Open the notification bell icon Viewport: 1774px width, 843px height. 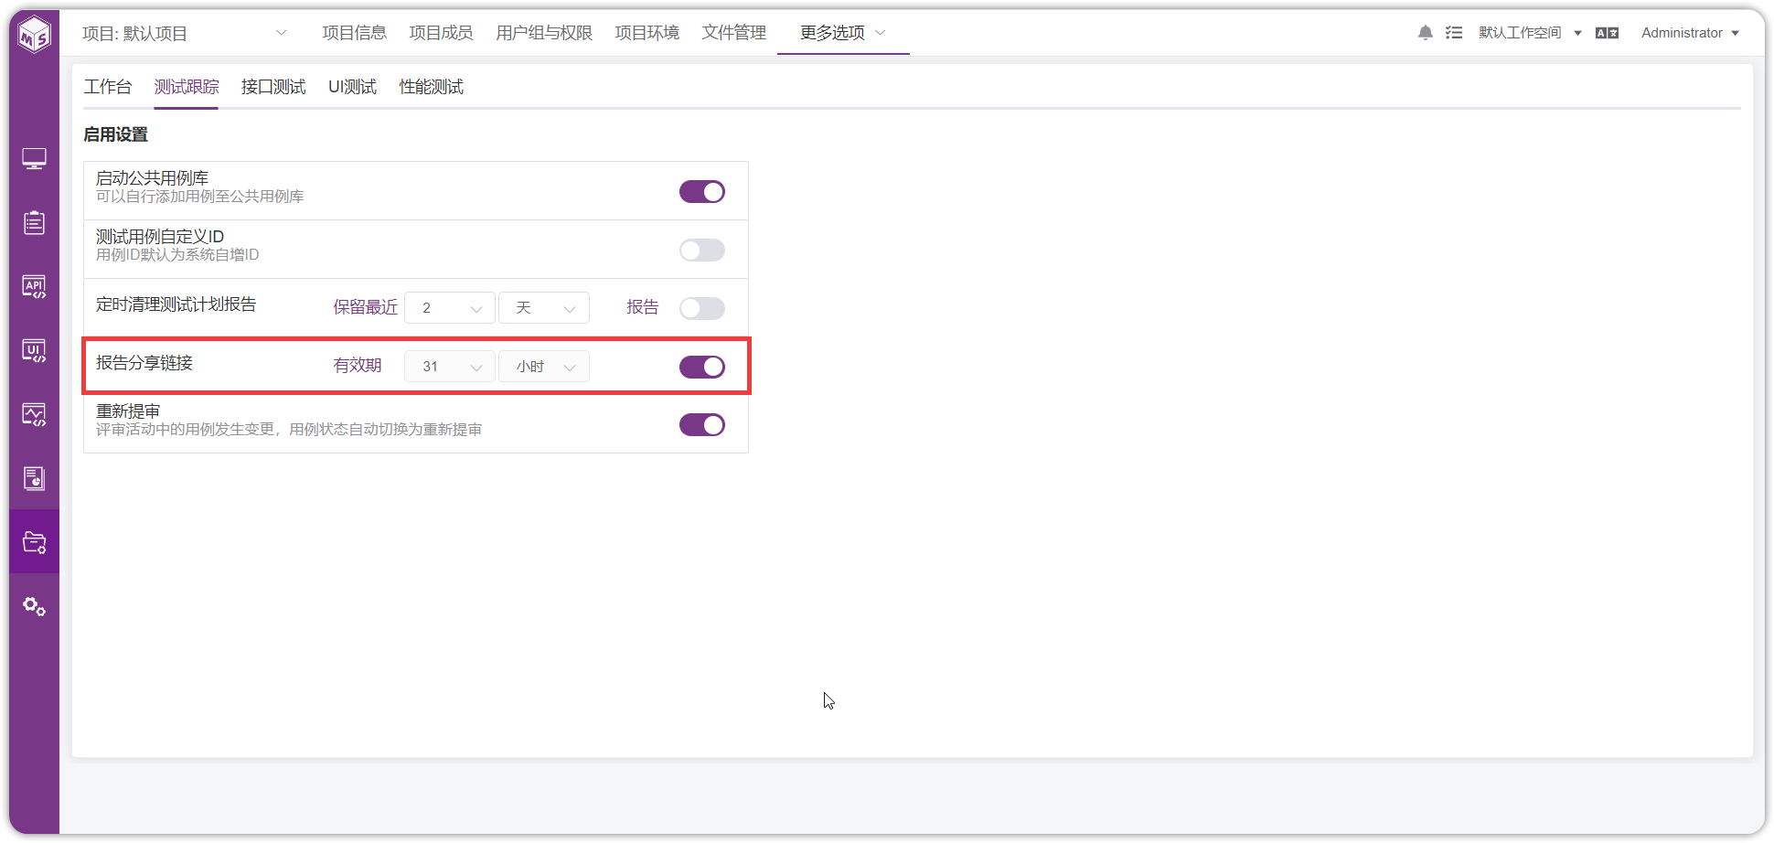(1426, 33)
